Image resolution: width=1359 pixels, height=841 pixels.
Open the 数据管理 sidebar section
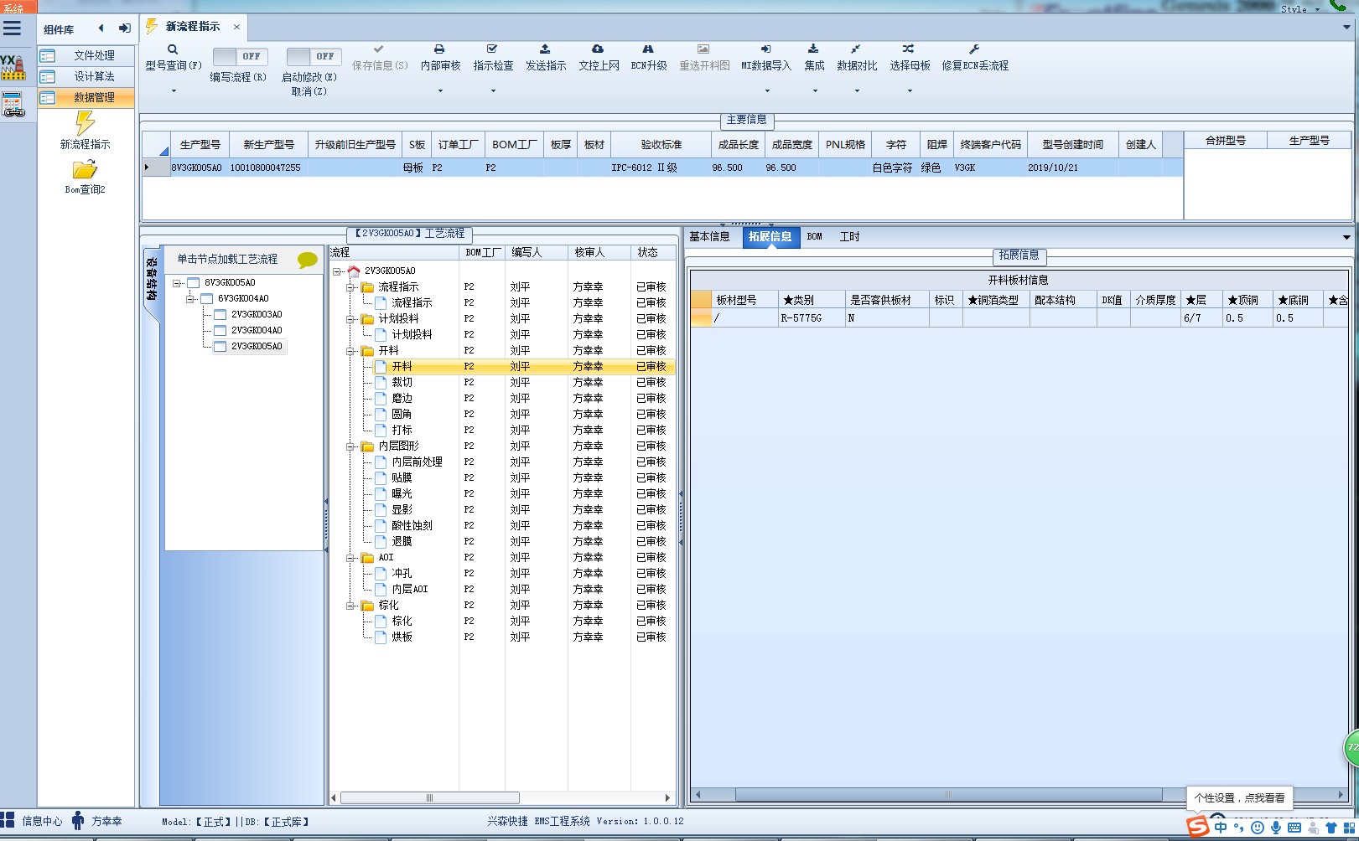point(86,97)
